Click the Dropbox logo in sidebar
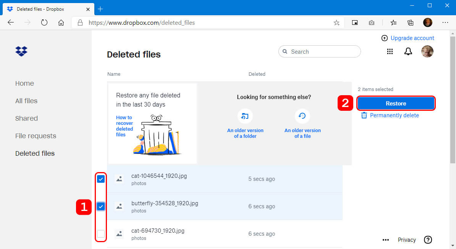This screenshot has height=249, width=456. tap(21, 51)
